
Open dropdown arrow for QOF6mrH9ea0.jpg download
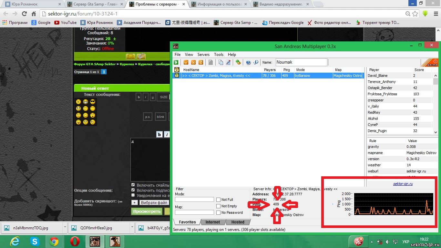pyautogui.click(x=132, y=227)
